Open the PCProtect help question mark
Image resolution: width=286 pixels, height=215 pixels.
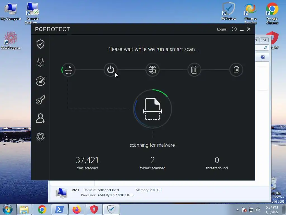tap(234, 29)
